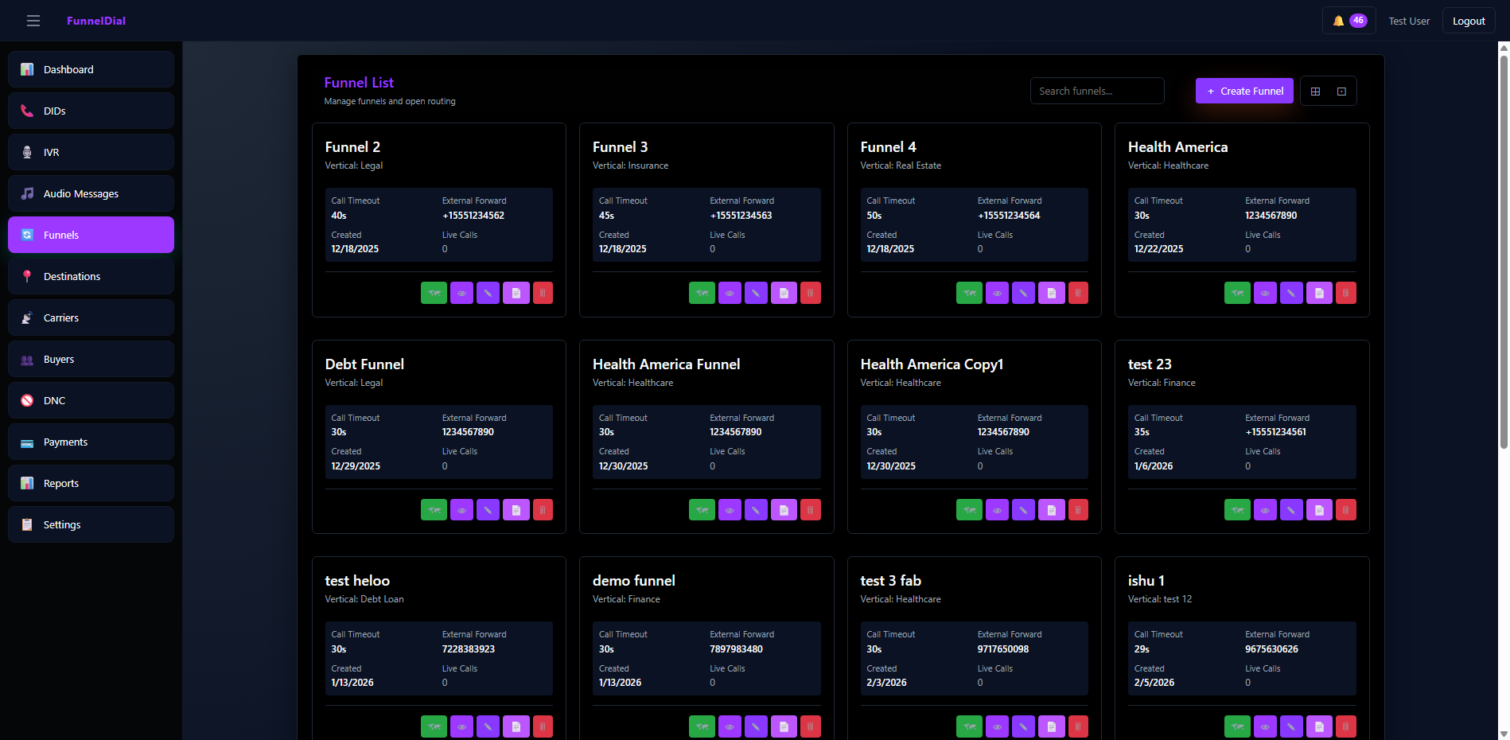Click the Search funnels input field
Viewport: 1510px width, 740px height.
point(1096,92)
